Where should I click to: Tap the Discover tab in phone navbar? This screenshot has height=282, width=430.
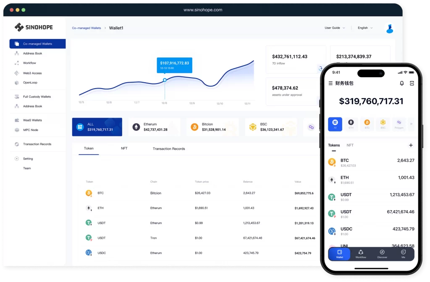tap(382, 254)
